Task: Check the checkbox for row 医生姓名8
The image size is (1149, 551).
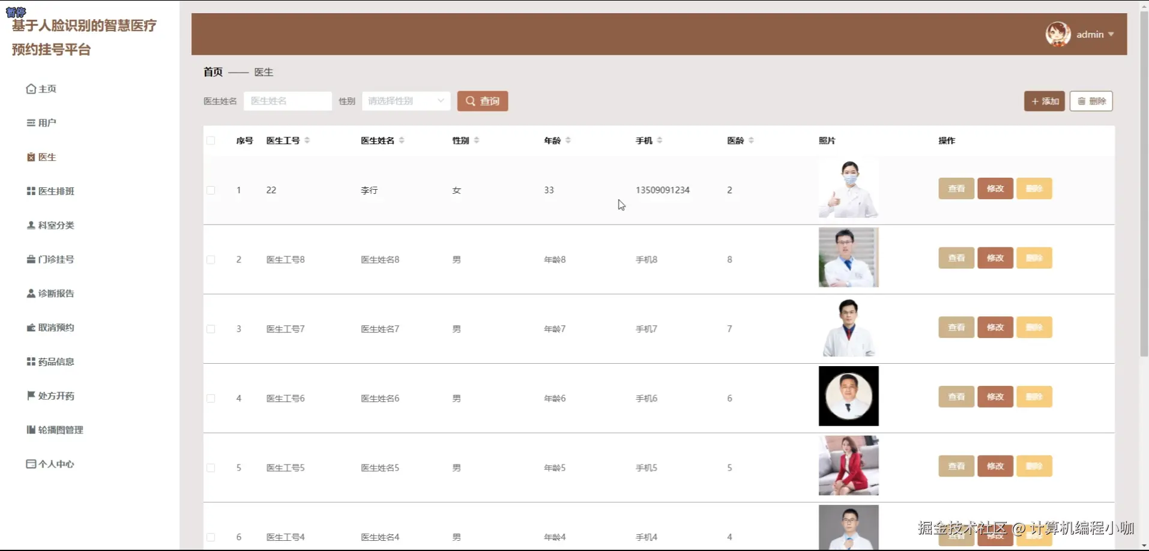Action: 211,260
